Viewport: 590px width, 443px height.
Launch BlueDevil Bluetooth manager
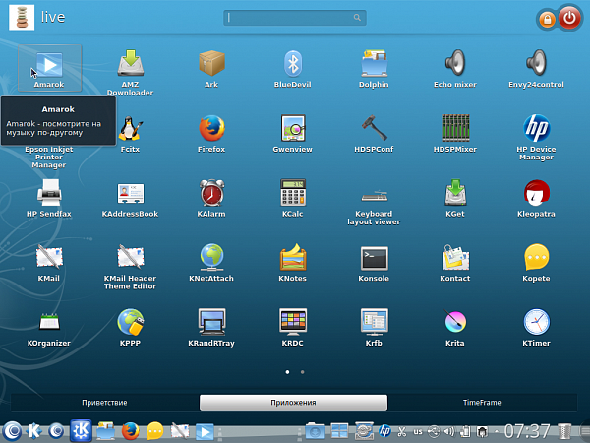[x=293, y=69]
